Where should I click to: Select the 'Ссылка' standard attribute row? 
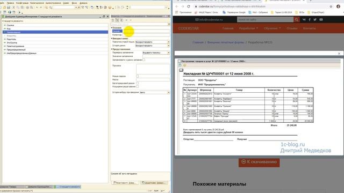point(55,25)
